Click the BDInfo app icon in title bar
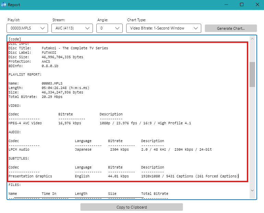The width and height of the screenshot is (264, 213). [3, 4]
